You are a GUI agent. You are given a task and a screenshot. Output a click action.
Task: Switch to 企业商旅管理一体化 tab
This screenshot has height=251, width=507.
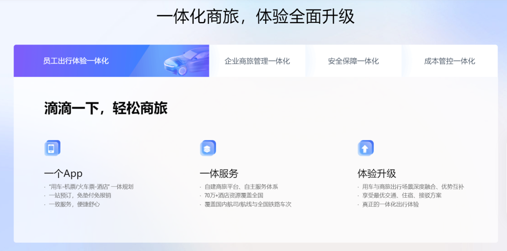tap(257, 61)
